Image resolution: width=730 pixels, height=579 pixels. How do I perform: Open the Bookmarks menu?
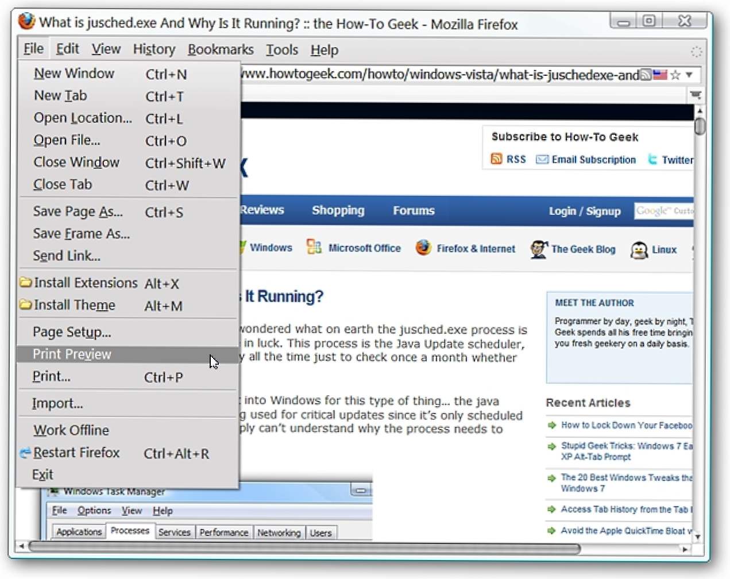[x=221, y=50]
